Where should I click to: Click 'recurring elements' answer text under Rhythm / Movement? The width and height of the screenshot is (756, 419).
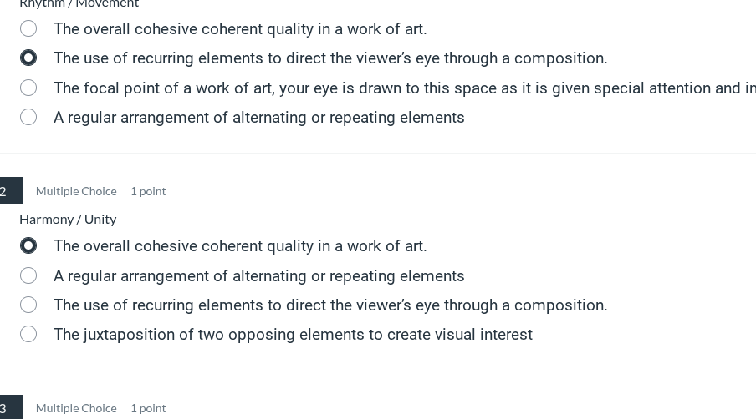click(330, 58)
